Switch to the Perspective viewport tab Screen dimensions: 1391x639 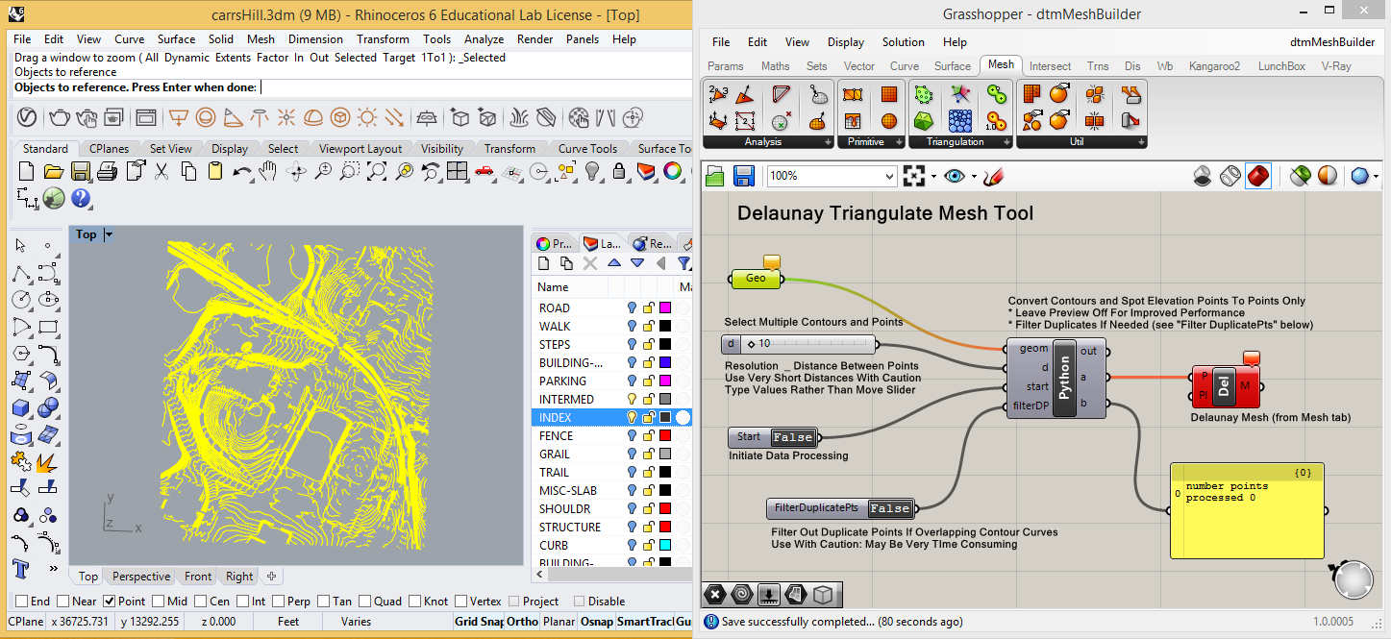(141, 577)
